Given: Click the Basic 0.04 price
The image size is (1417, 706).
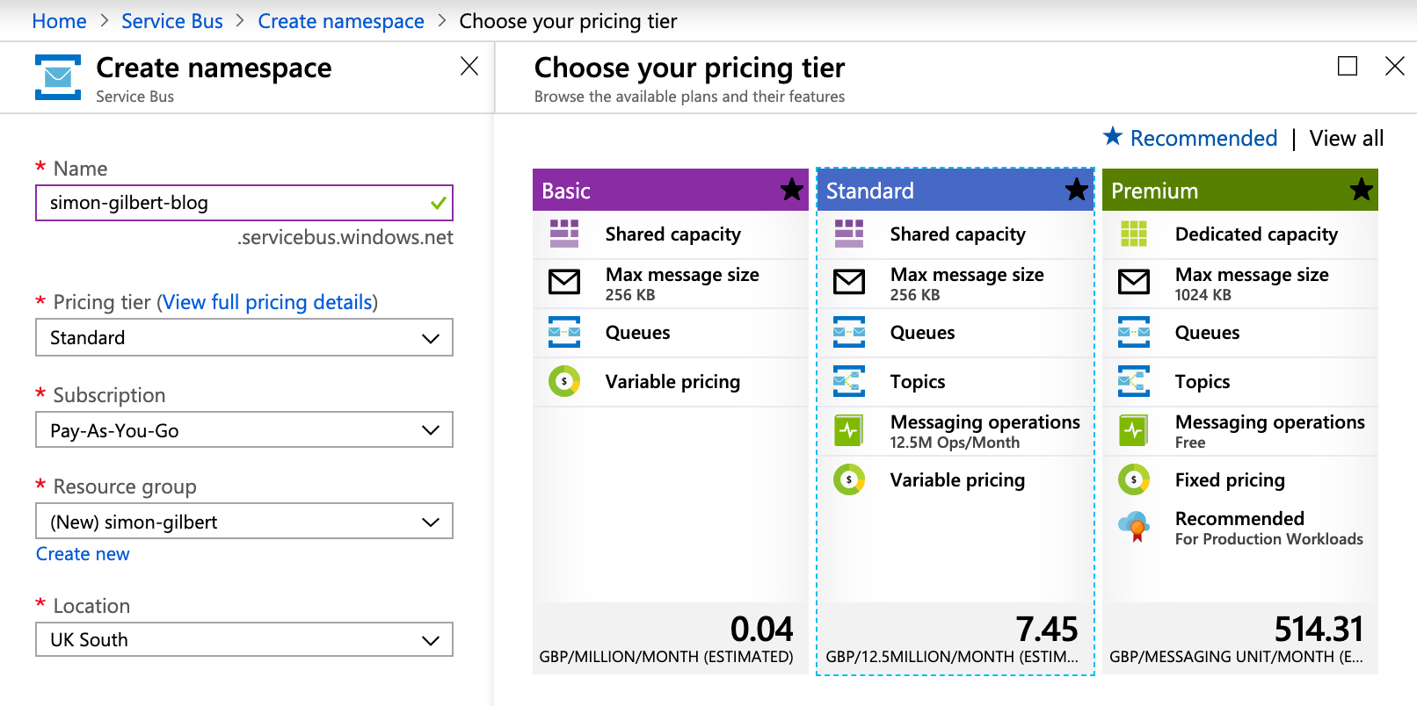Looking at the screenshot, I should (762, 629).
